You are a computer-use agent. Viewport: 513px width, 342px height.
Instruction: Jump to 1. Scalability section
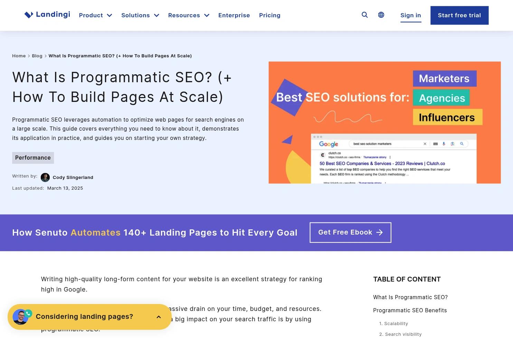click(x=393, y=324)
